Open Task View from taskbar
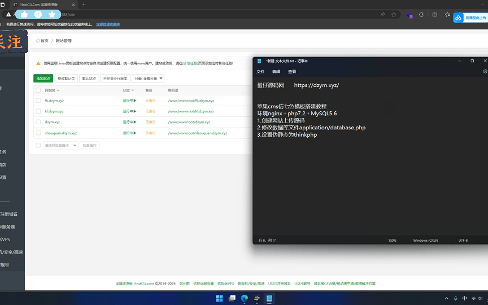 (x=232, y=298)
